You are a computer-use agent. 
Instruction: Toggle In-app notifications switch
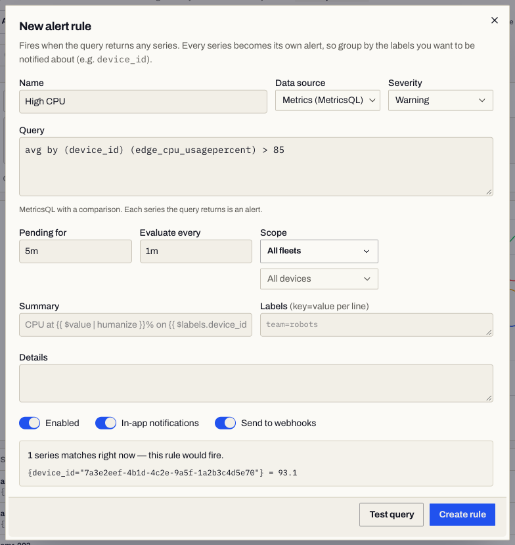(x=106, y=423)
